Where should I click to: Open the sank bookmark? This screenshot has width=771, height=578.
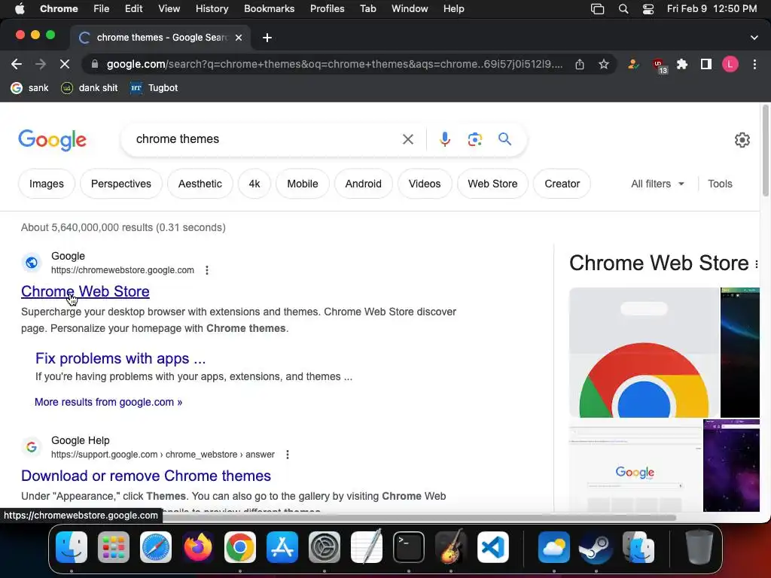click(x=30, y=88)
